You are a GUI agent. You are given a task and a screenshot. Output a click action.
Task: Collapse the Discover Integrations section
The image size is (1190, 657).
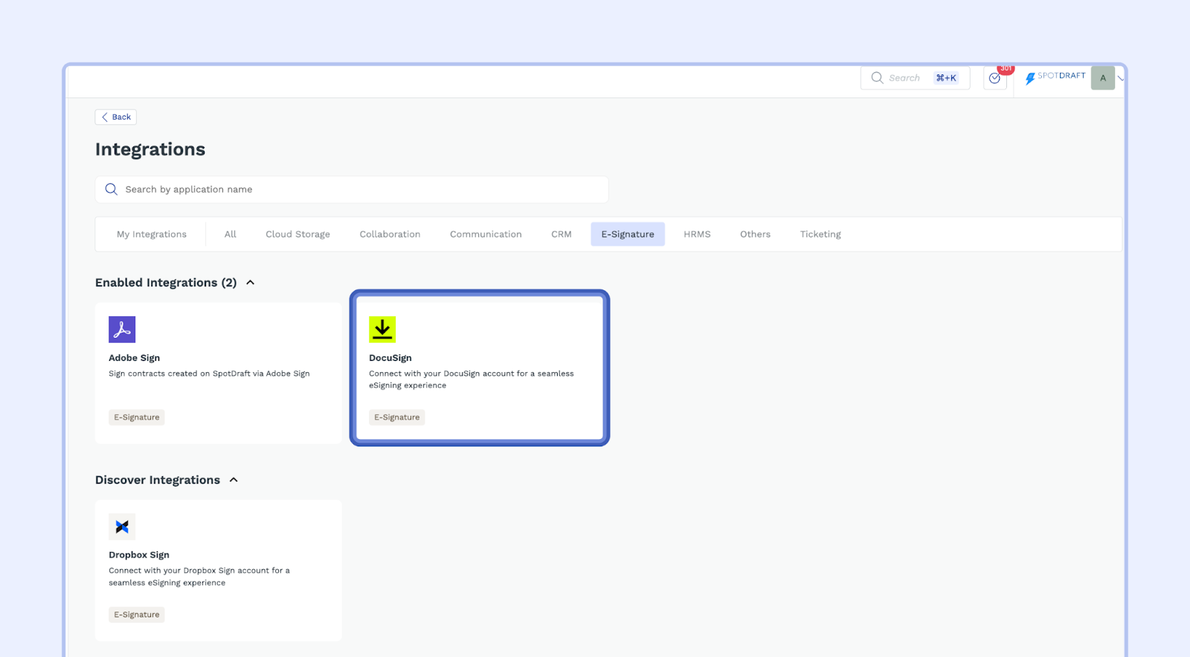[234, 480]
